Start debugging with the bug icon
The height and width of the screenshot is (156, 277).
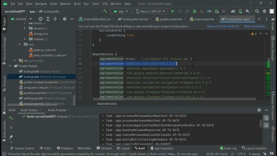[194, 11]
